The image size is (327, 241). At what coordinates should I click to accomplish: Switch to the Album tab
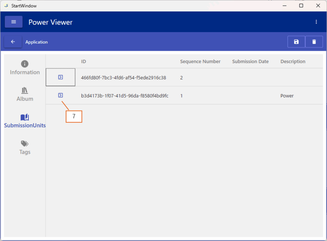point(25,94)
